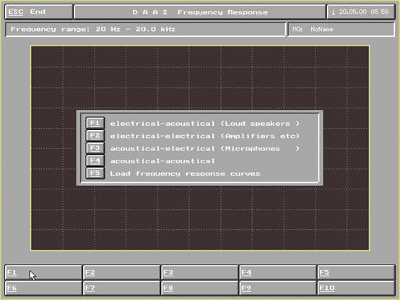
Task: Click the NoName measurement object field
Action: [341, 30]
